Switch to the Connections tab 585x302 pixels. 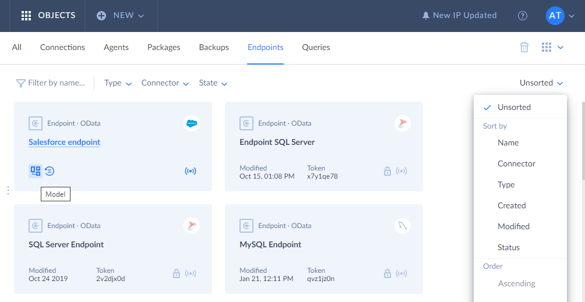pyautogui.click(x=63, y=48)
